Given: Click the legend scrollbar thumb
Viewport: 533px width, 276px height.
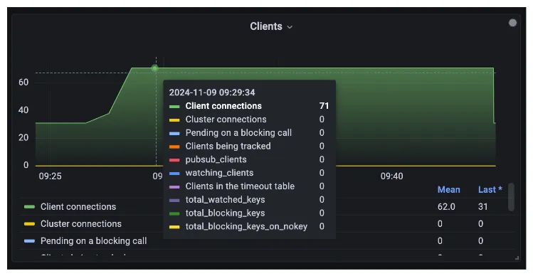Looking at the screenshot, I should 511,197.
